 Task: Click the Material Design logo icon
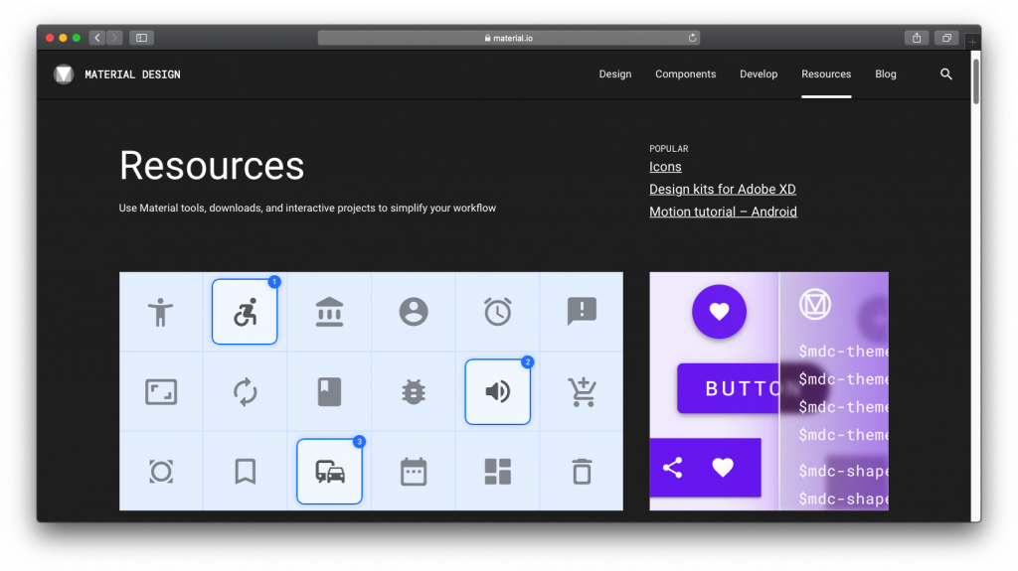[64, 73]
